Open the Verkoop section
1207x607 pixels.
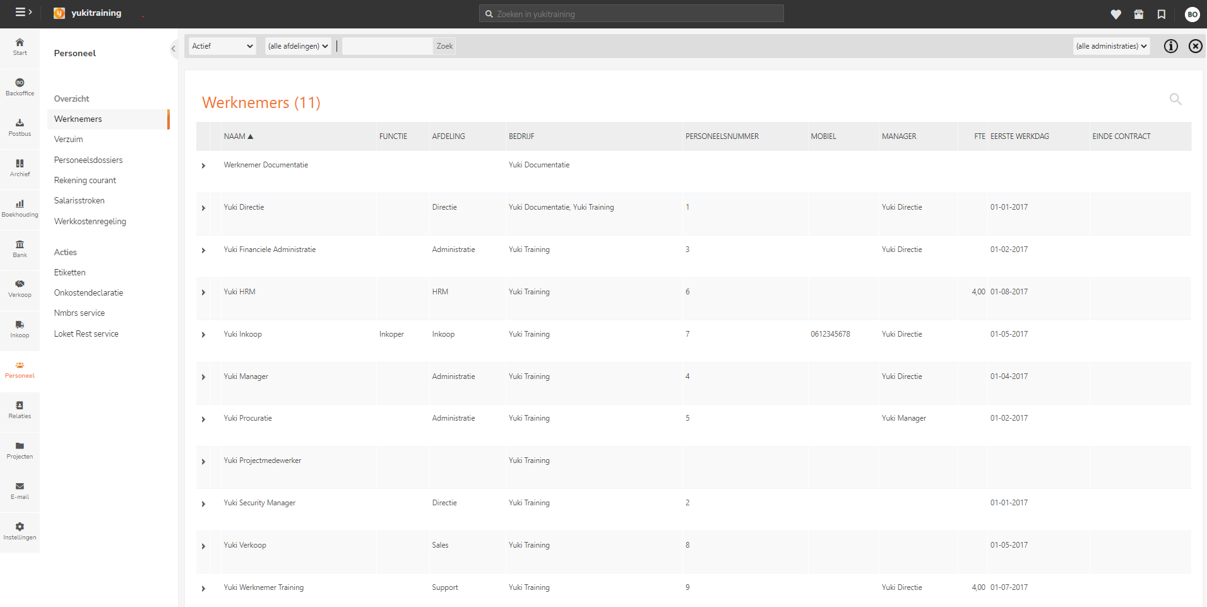click(20, 289)
